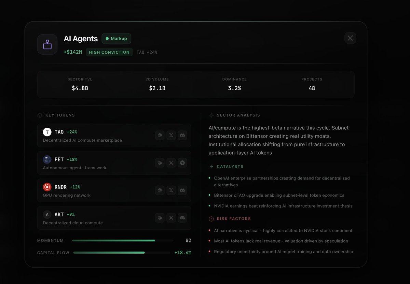Image resolution: width=410 pixels, height=284 pixels.
Task: Open AKT Discord link icon
Action: (182, 217)
